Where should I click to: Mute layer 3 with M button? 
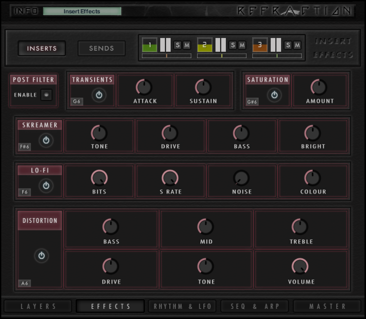coord(297,45)
